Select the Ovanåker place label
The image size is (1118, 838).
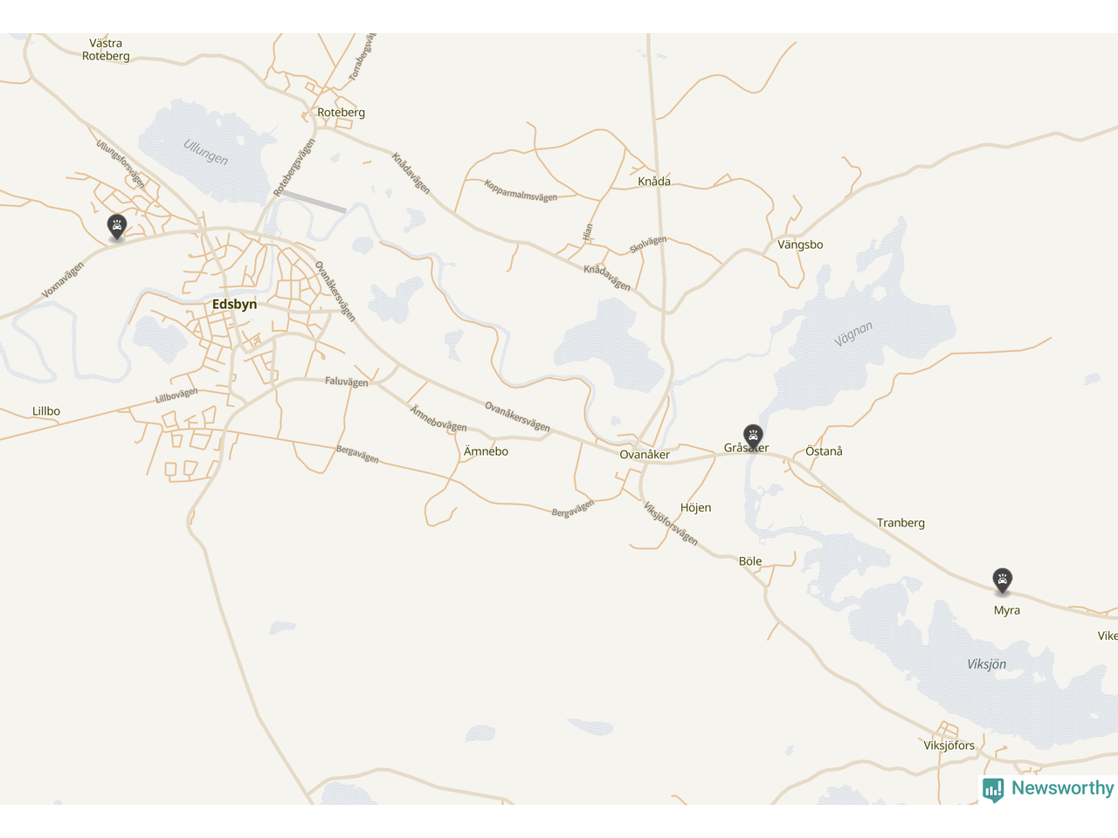[x=645, y=455]
